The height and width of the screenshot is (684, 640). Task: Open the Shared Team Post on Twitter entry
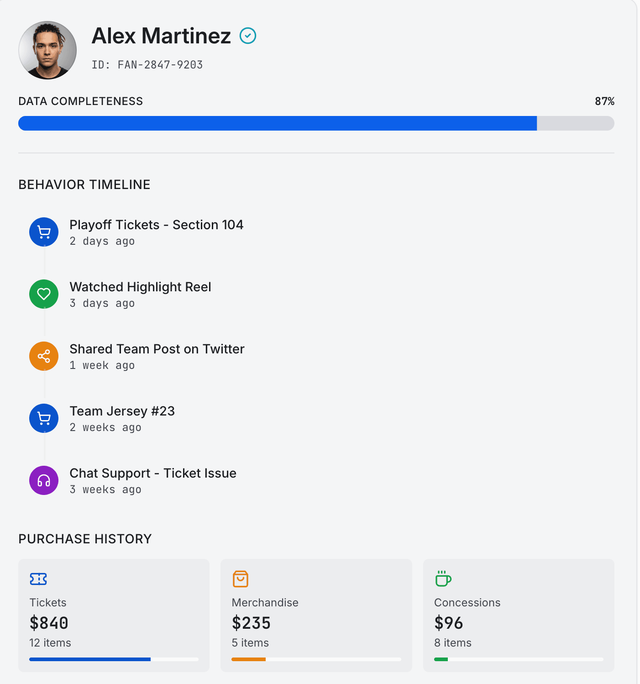[x=157, y=349]
